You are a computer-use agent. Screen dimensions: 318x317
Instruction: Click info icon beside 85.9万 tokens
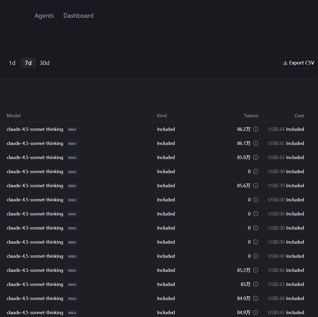pos(256,157)
